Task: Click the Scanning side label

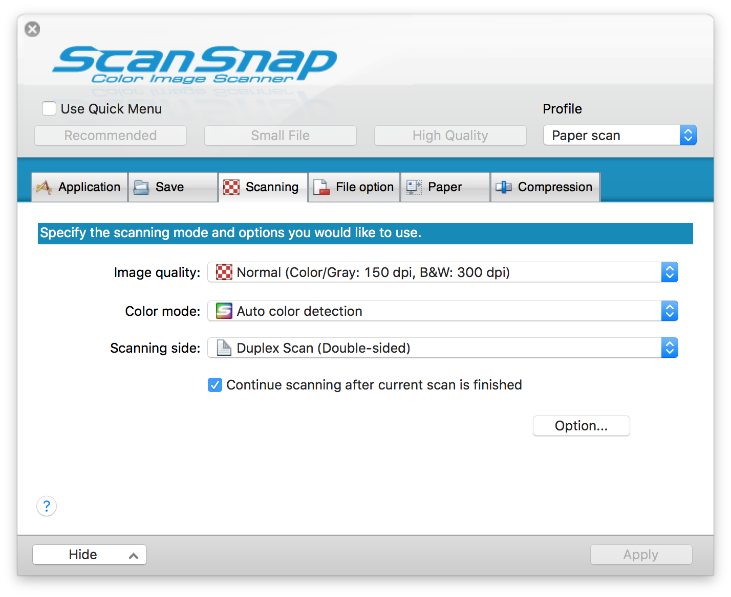Action: pos(156,348)
